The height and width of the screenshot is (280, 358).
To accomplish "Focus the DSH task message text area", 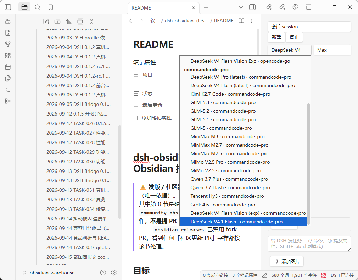I will pyautogui.click(x=309, y=244).
